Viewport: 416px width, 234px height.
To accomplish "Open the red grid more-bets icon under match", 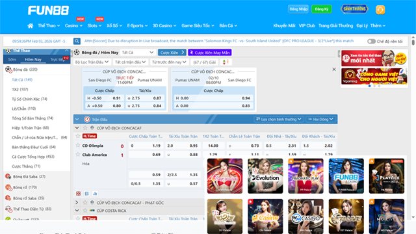I will coord(78,194).
